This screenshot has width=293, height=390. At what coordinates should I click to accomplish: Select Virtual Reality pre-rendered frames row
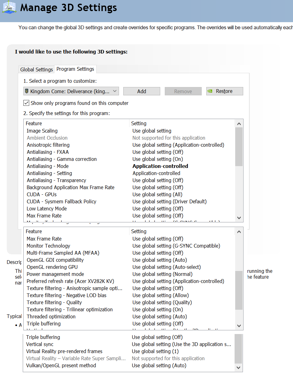tap(129, 351)
